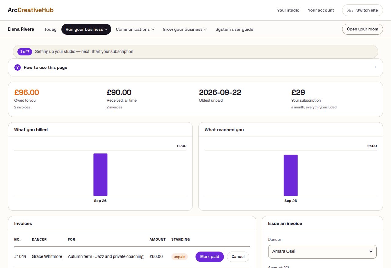Click Open your room button

[362, 29]
